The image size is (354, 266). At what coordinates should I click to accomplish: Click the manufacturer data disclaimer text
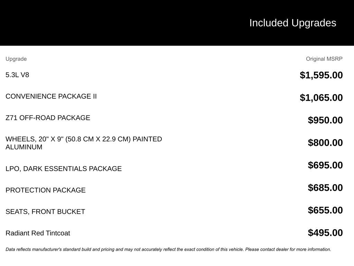[168, 249]
